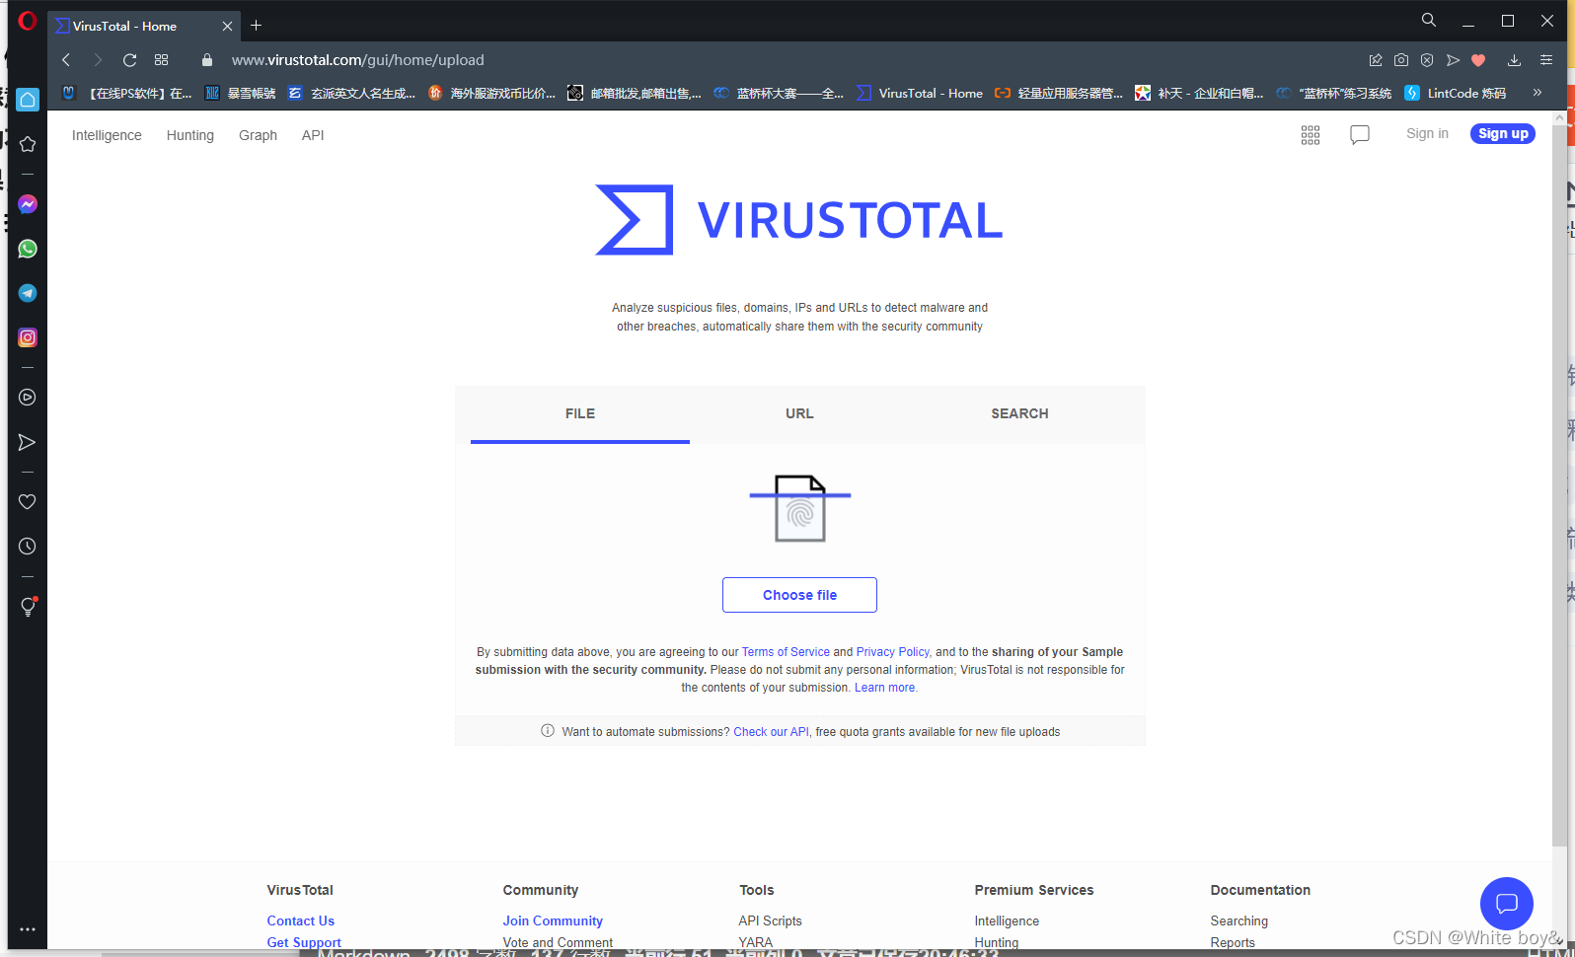Open the tab search magnifier icon
Screen dimensions: 1575x957
point(1428,21)
